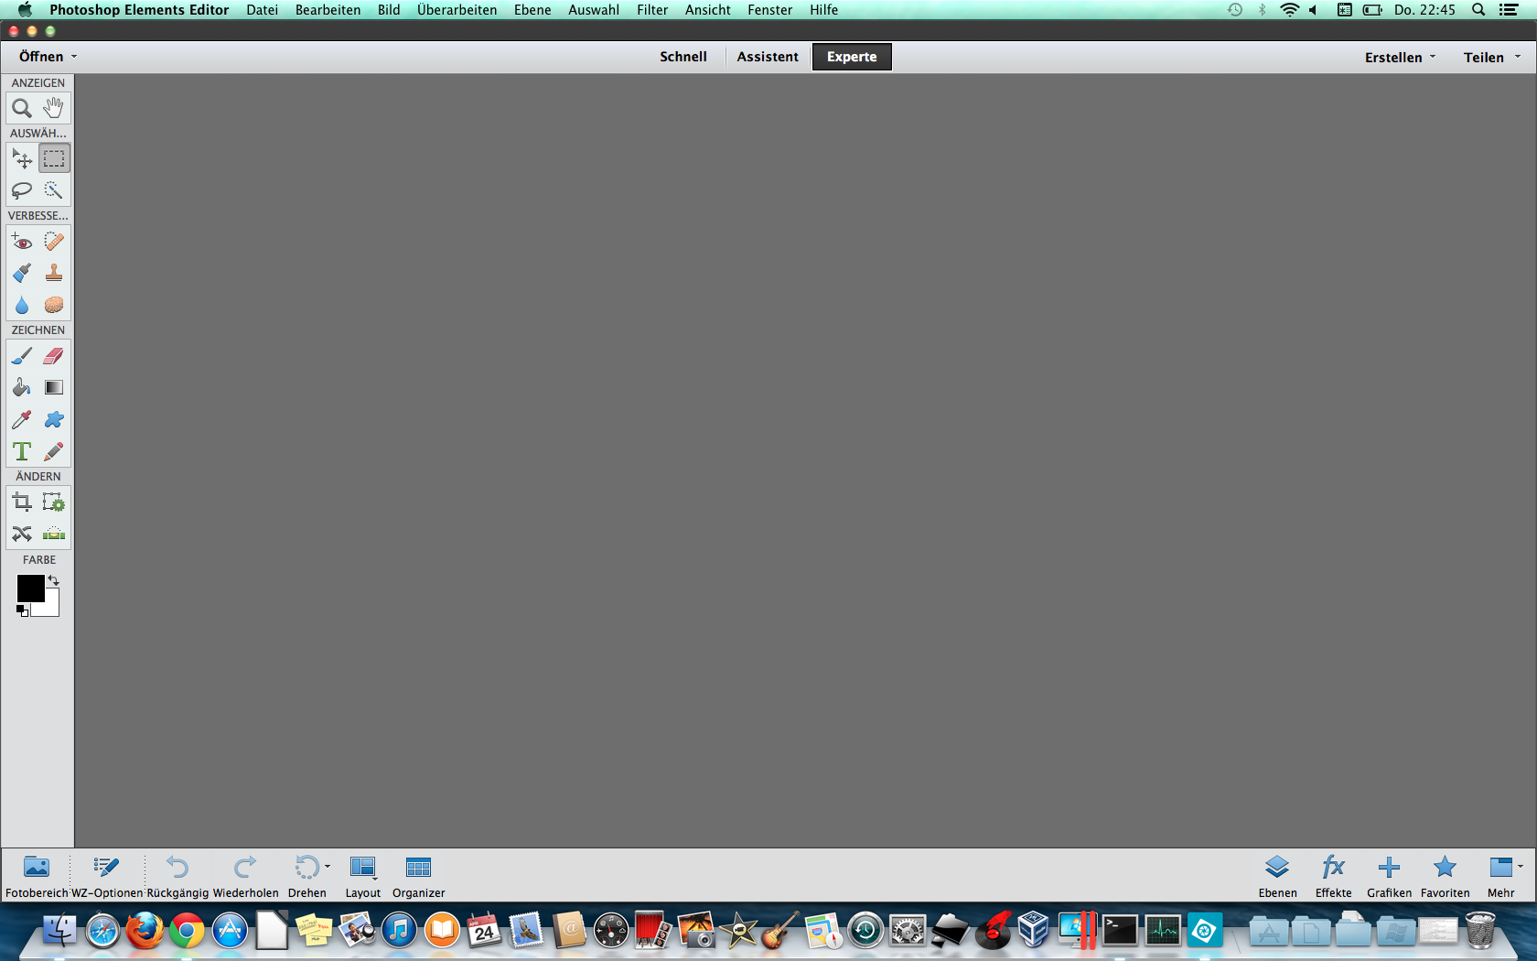This screenshot has width=1537, height=961.
Task: Open the Erstellen dropdown menu
Action: pyautogui.click(x=1399, y=58)
